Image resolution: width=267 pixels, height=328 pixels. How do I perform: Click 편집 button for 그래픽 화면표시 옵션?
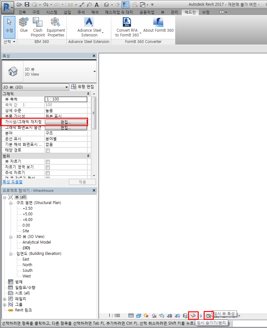(x=66, y=128)
